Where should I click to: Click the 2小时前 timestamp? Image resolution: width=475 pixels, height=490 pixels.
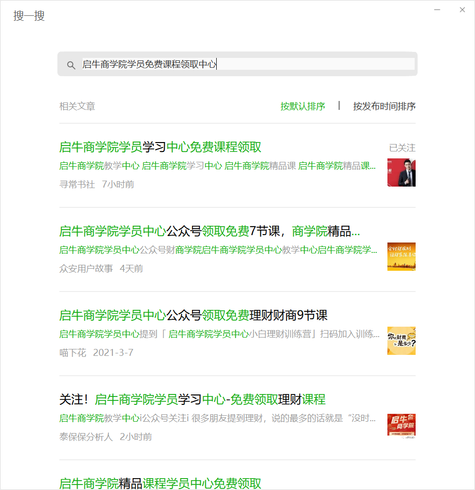[136, 437]
